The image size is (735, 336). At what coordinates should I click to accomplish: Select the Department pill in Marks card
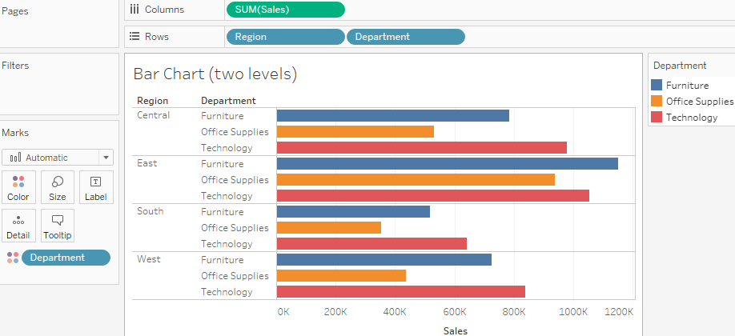pyautogui.click(x=66, y=258)
